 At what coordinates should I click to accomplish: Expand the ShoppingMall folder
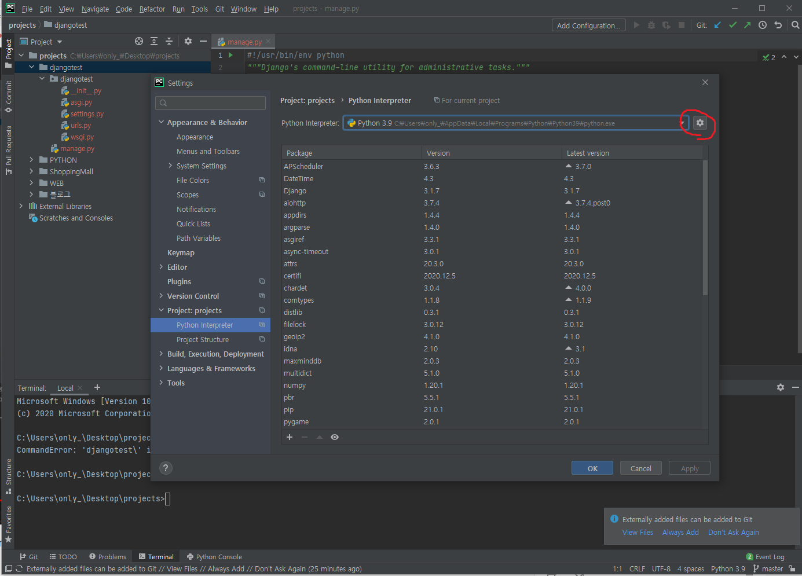point(31,171)
